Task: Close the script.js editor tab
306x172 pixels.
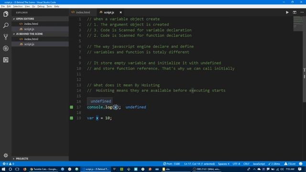Action: (121, 12)
